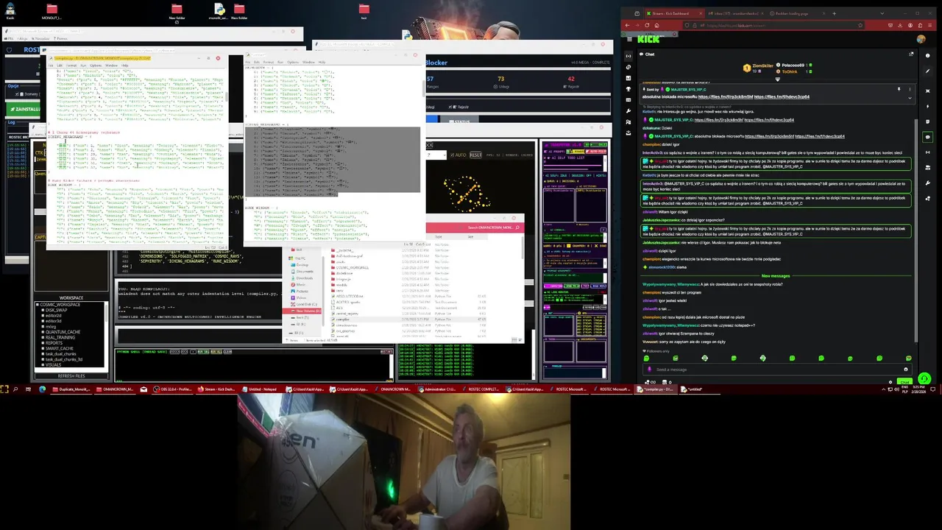Open community people icon in Kick left sidebar
Viewport: 942px width, 530px height.
tap(628, 122)
